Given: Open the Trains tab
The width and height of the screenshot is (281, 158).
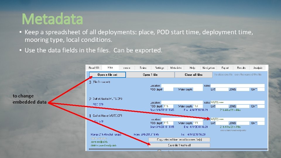Looking at the screenshot, I should pos(143,68).
